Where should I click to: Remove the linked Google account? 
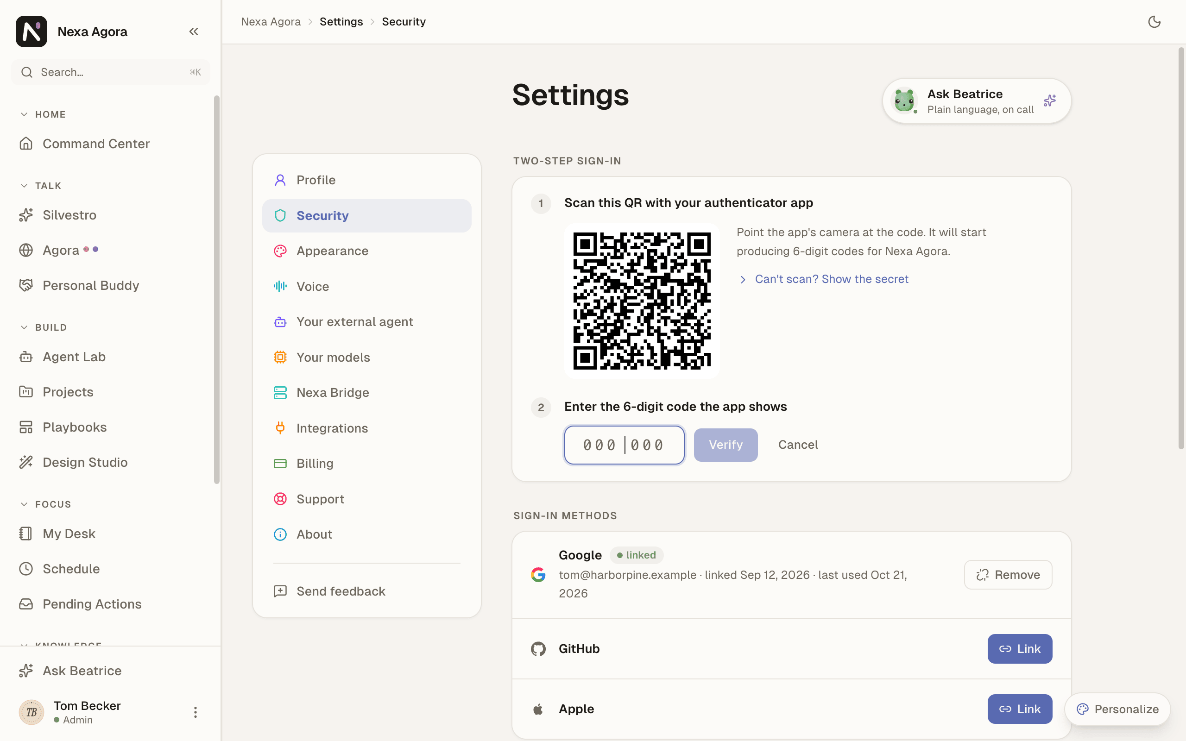(x=1008, y=574)
